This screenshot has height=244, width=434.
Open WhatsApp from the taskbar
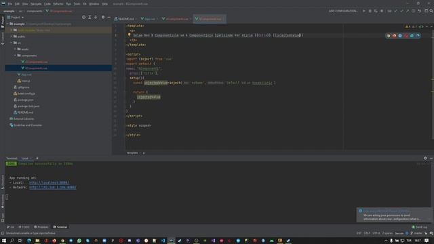[79, 241]
